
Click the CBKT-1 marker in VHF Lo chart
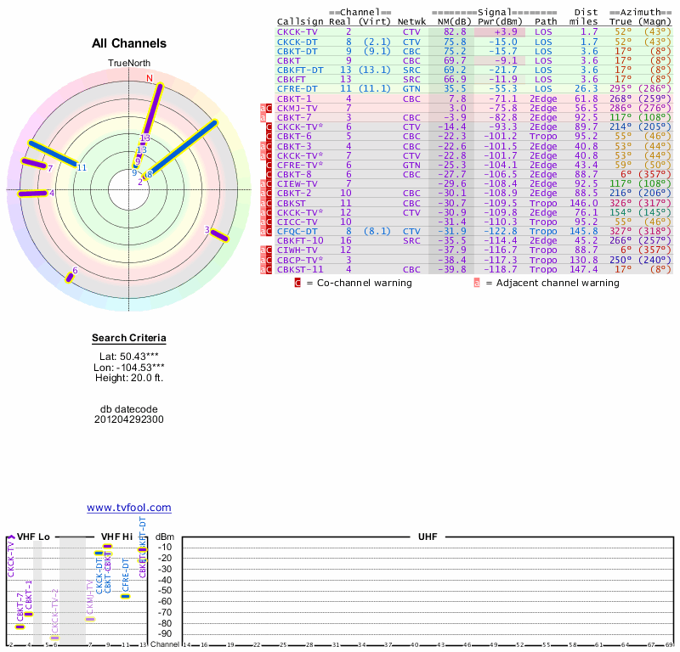pos(29,614)
